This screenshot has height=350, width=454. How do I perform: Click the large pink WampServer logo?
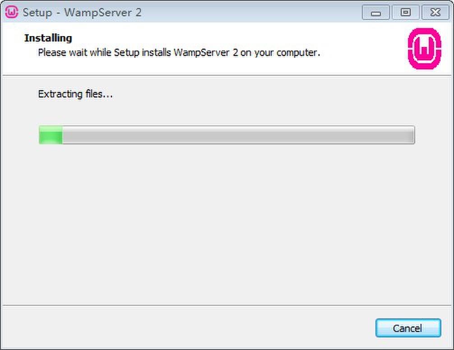pyautogui.click(x=425, y=49)
